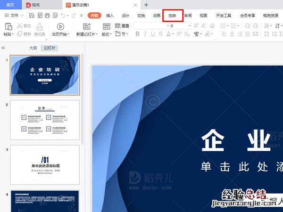283x212 pixels.
Task: Click the Reset (重置) button
Action: (122, 26)
